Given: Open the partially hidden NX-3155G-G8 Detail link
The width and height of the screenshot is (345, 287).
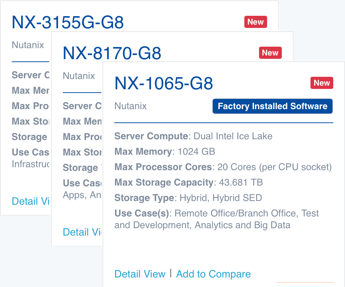Looking at the screenshot, I should pos(31,201).
